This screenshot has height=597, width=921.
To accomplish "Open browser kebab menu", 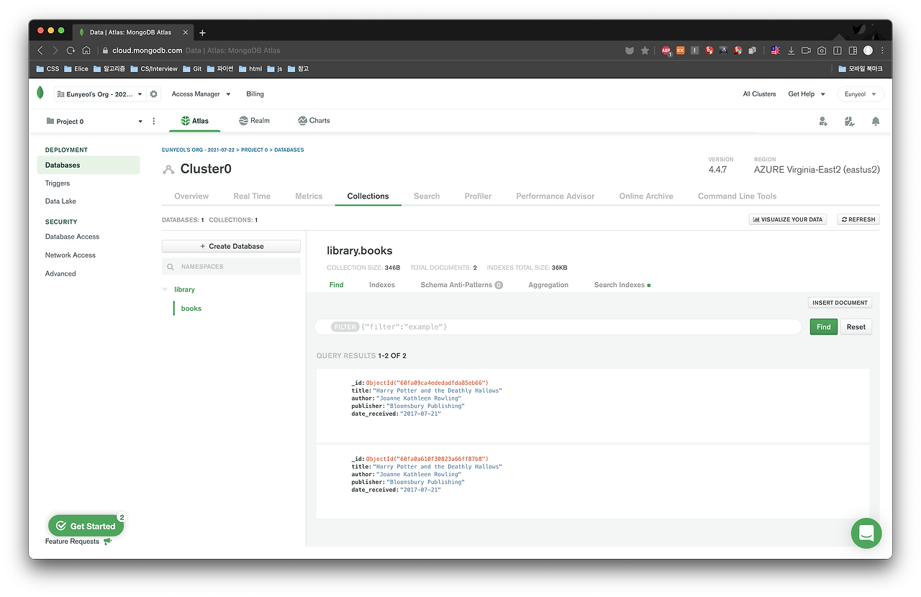I will coord(882,50).
